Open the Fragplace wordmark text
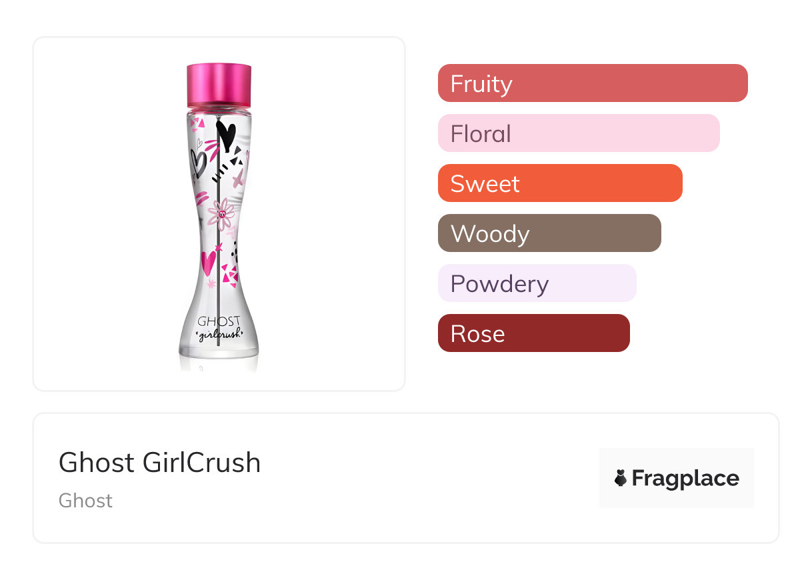 click(685, 478)
